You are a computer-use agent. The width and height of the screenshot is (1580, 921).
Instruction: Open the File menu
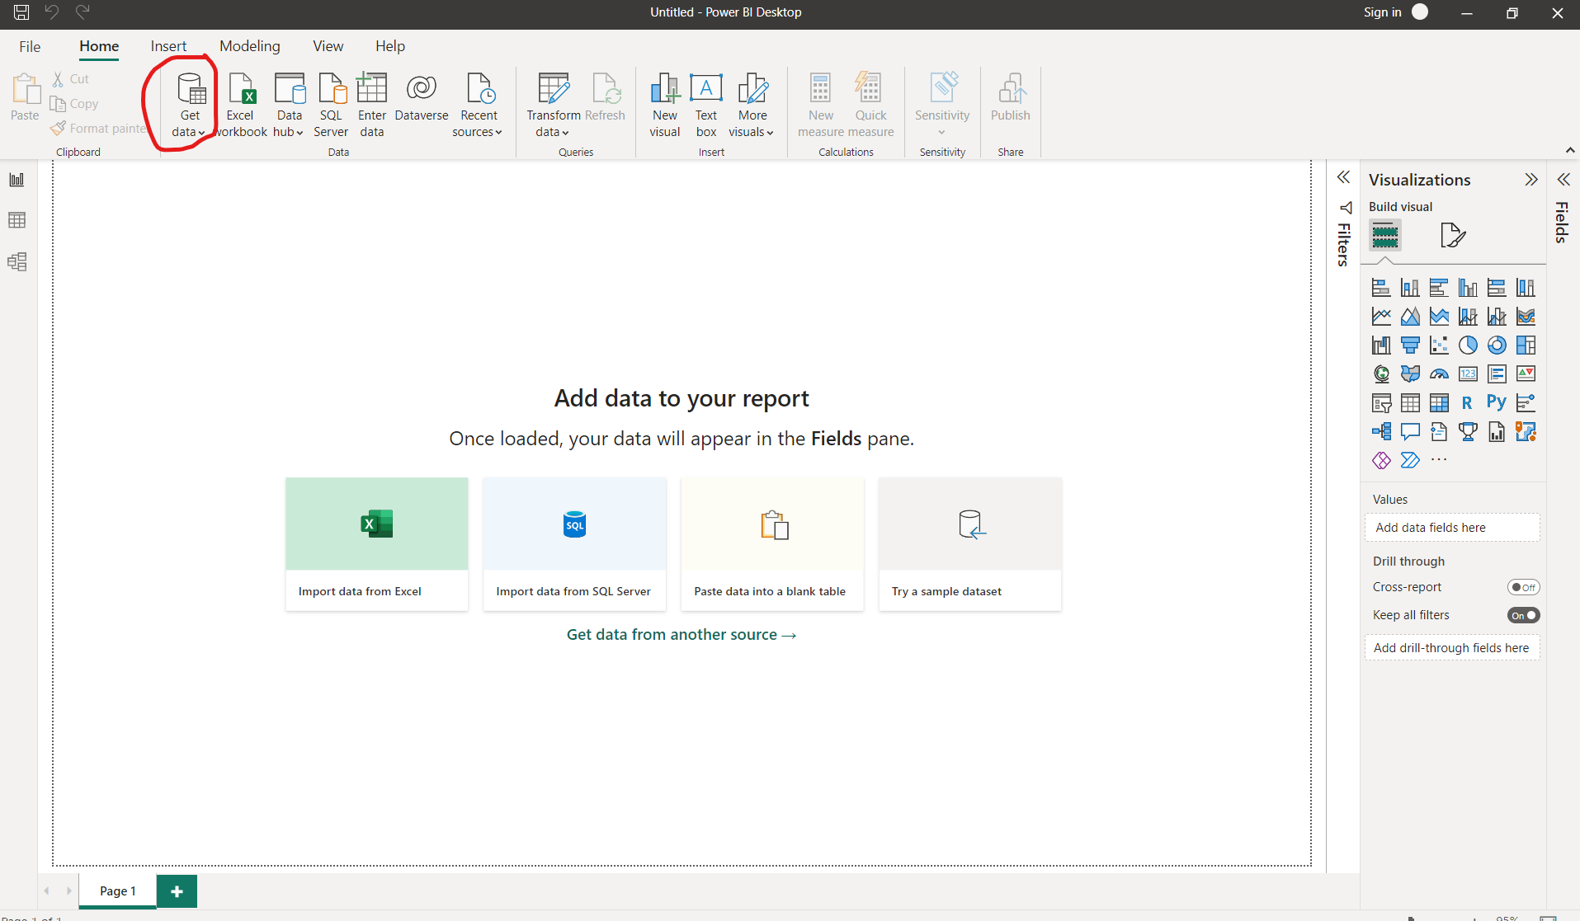[x=30, y=46]
